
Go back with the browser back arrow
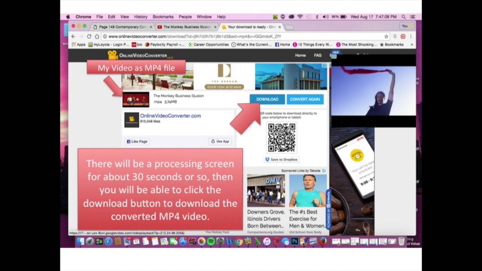(73, 37)
